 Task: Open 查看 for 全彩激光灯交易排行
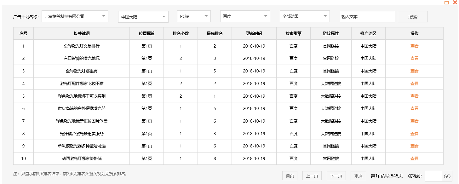click(414, 46)
